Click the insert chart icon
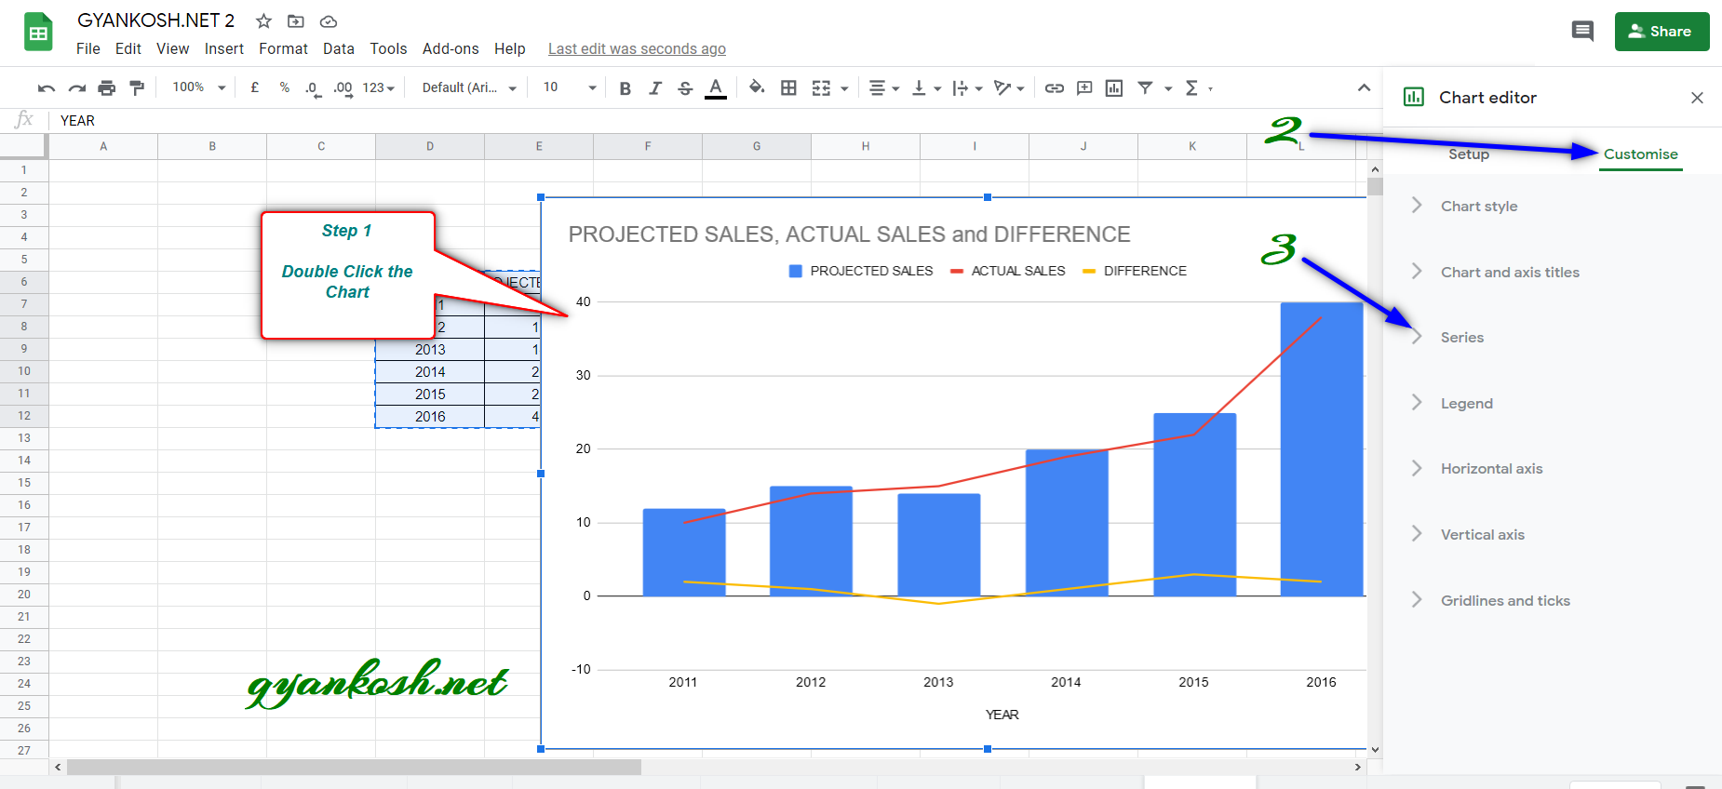Screen dimensions: 1722x789 (x=1114, y=88)
